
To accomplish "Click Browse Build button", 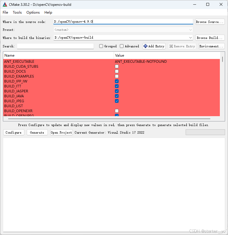I will click(210, 38).
